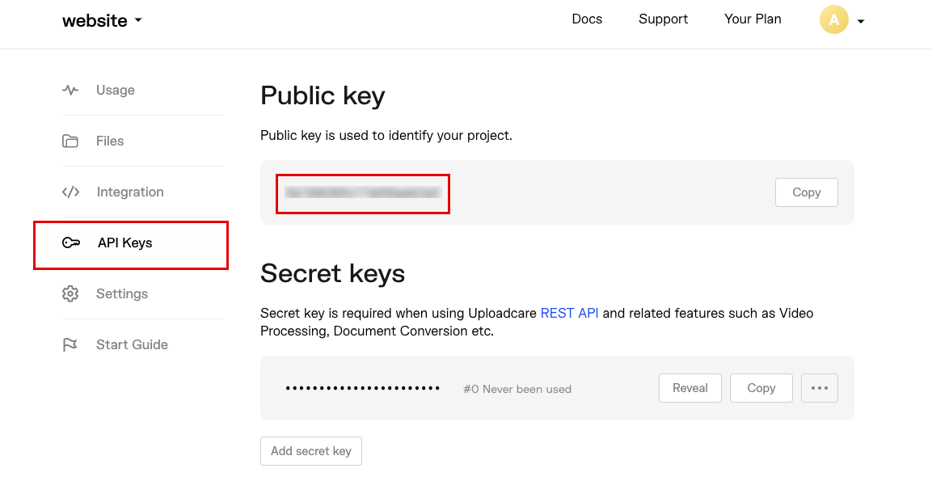Click the blurred public key value
The image size is (932, 481).
pyautogui.click(x=362, y=192)
